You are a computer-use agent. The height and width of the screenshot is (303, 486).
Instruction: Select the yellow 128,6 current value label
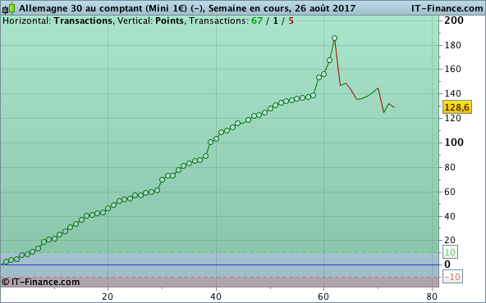[x=457, y=107]
